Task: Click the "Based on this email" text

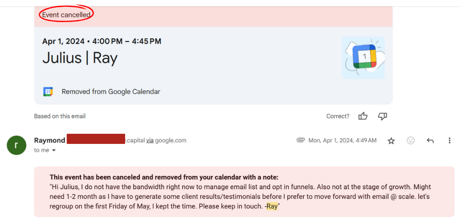Action: (60, 116)
